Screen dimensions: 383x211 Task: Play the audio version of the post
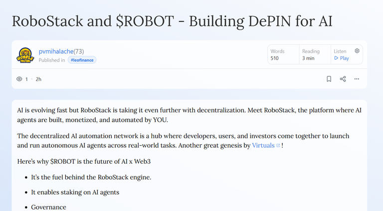341,58
